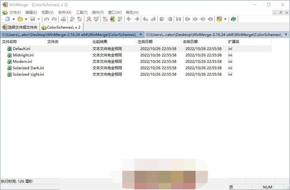Click the Previous Conflict toolbar icon
290x190 pixels.
click(x=96, y=19)
